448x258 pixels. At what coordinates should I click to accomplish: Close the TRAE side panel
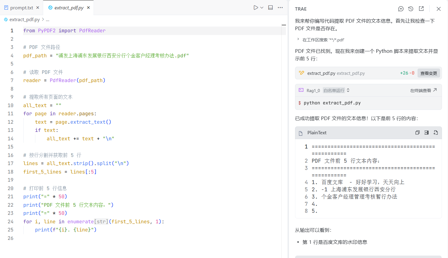pyautogui.click(x=439, y=9)
